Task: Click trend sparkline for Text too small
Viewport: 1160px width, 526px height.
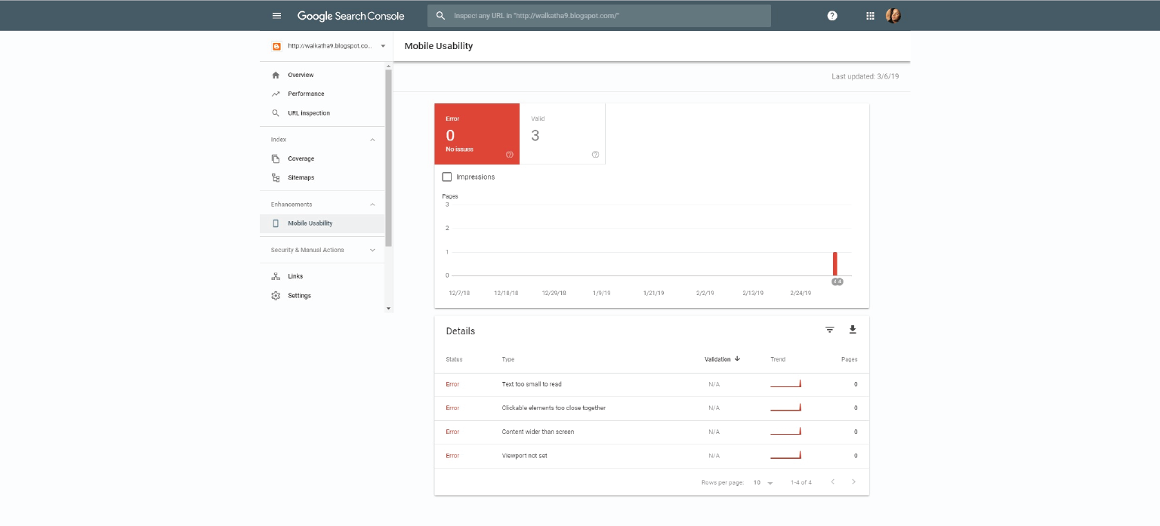Action: pos(785,384)
